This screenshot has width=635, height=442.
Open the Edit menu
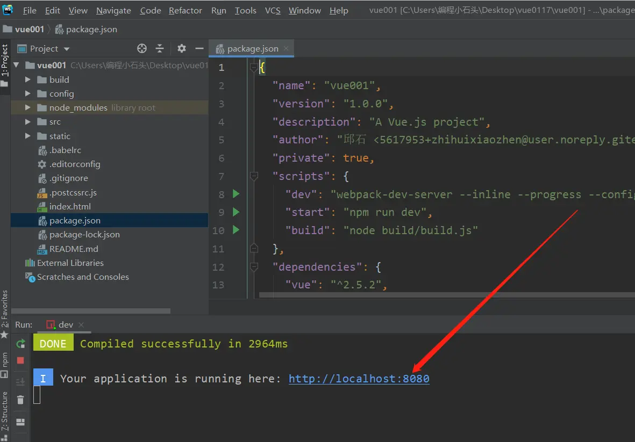53,11
